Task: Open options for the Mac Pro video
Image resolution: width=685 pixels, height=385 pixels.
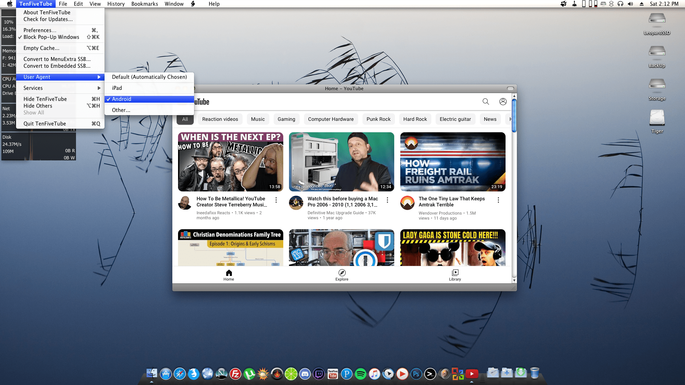Action: coord(387,200)
